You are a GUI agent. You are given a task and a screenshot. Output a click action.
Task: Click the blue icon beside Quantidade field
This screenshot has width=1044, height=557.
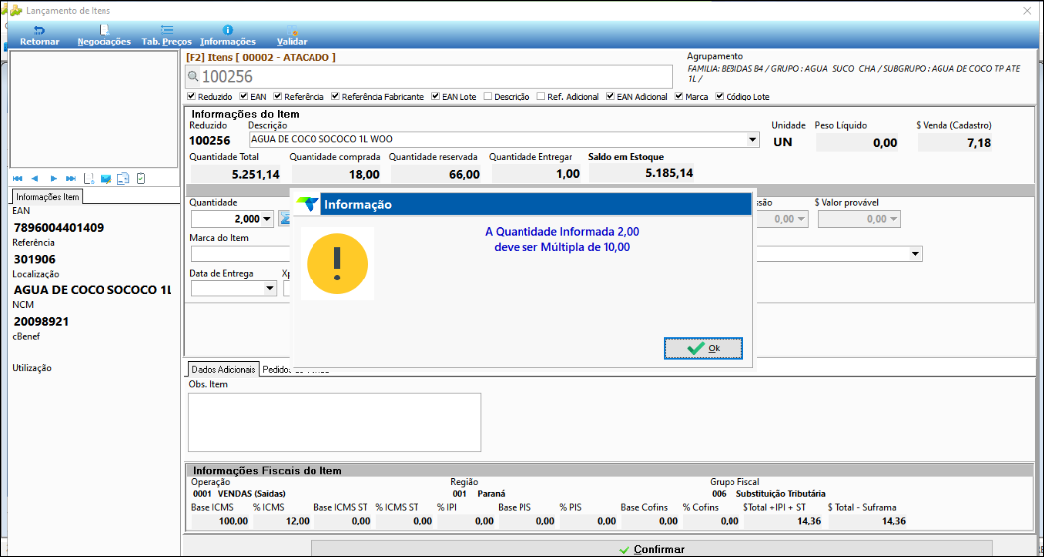point(285,218)
